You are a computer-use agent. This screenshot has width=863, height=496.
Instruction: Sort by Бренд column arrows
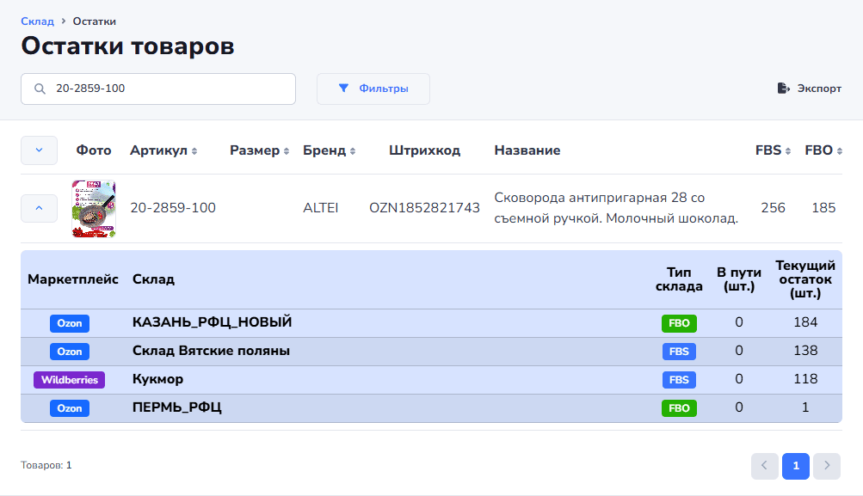[353, 151]
